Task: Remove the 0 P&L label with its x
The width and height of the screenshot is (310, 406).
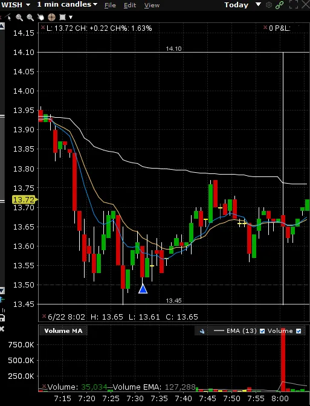Action: (x=265, y=27)
